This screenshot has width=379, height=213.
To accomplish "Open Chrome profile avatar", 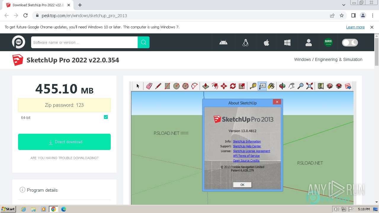I will click(x=363, y=15).
